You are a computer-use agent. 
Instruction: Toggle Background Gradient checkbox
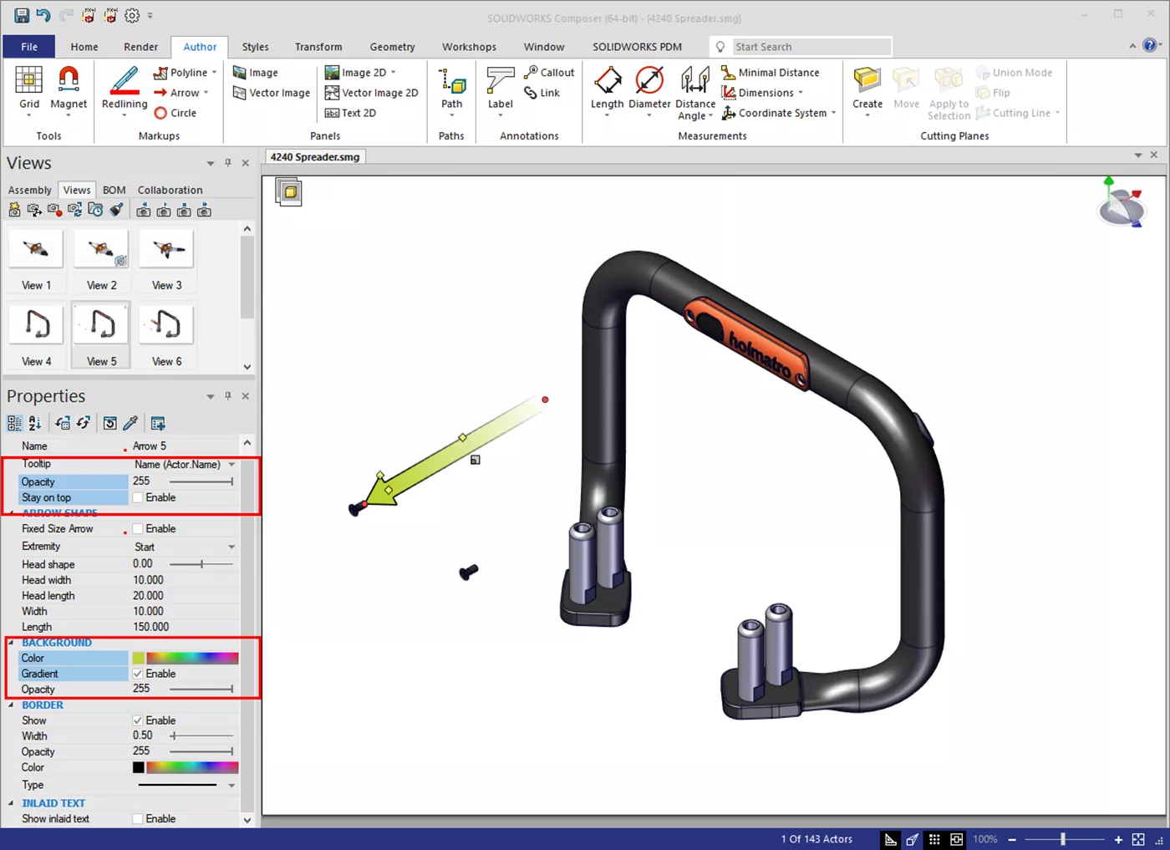138,674
